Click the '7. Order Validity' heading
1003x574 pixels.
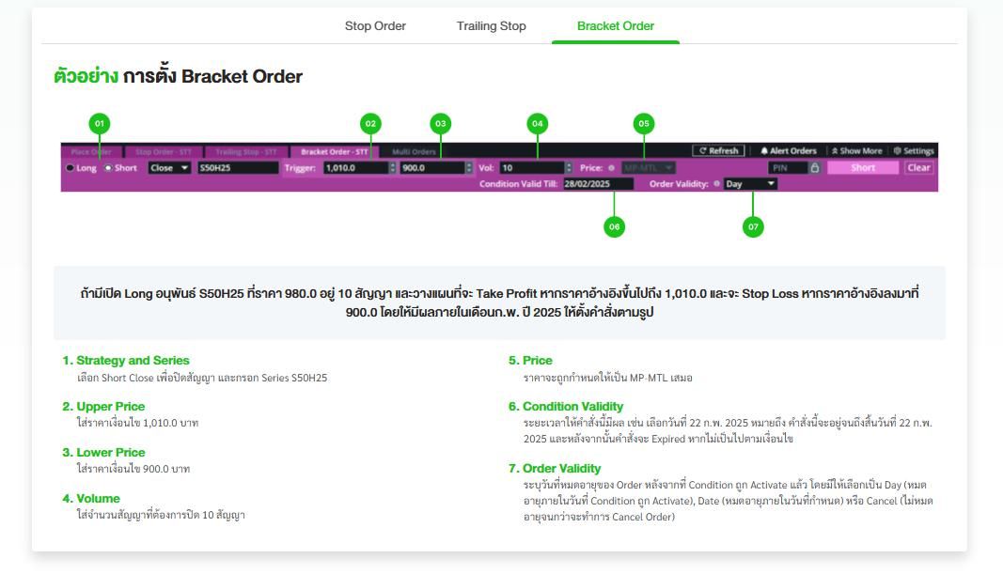coord(555,469)
